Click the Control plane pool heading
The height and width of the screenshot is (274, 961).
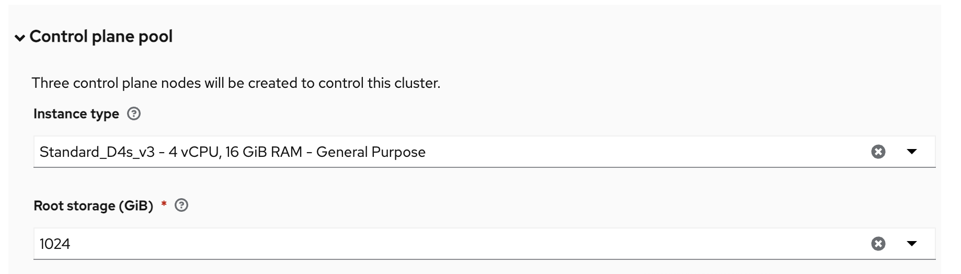click(x=101, y=37)
